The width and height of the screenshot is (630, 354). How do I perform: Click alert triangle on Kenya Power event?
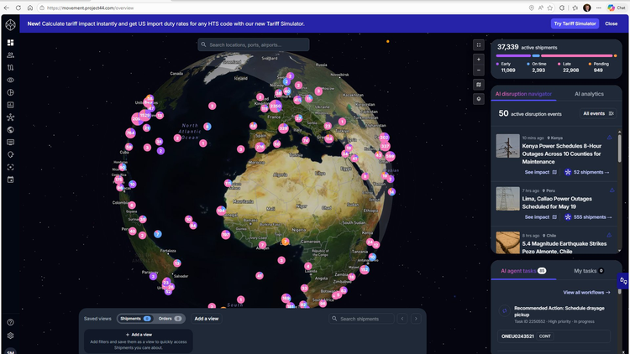(610, 138)
